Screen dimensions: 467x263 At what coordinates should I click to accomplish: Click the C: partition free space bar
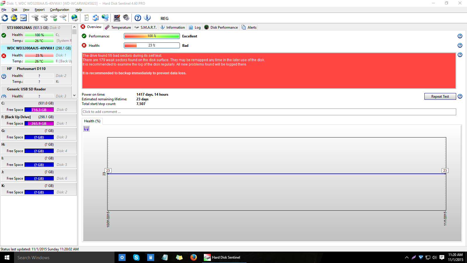(39, 110)
